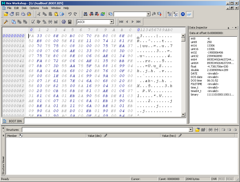
Task: Close the Structure Viewer panel
Action: click(3, 128)
